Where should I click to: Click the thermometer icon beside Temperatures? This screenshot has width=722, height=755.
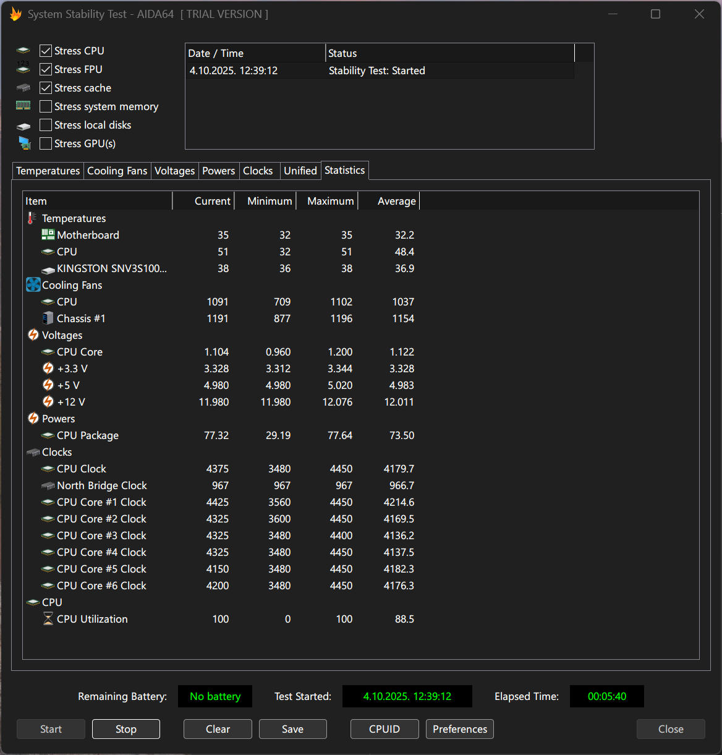(32, 218)
